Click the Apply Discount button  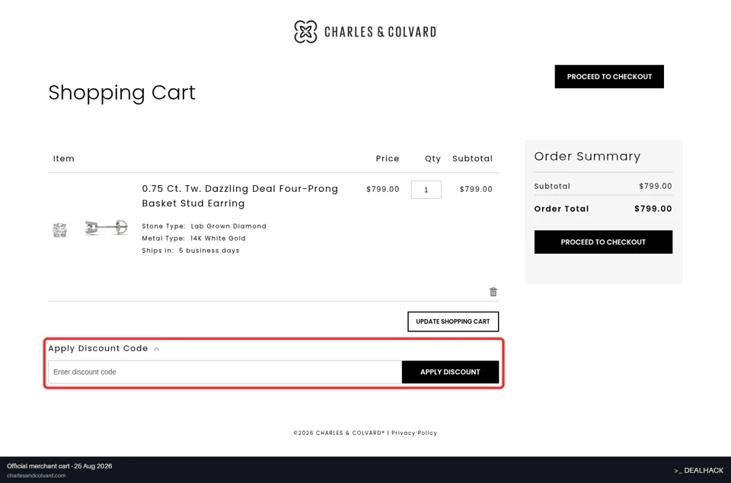pos(450,372)
